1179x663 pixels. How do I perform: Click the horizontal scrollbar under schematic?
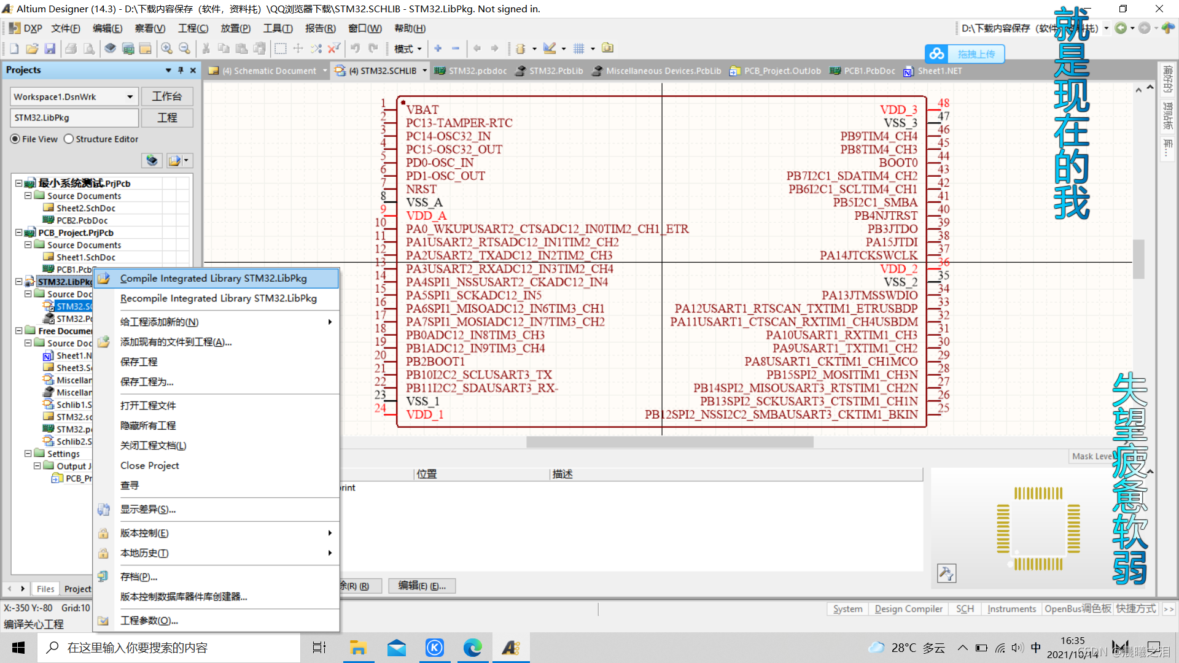(669, 442)
